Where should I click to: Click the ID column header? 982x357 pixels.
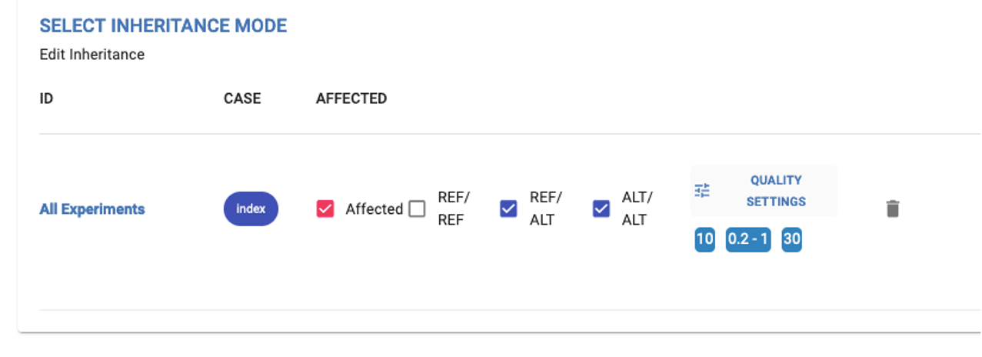tap(46, 98)
